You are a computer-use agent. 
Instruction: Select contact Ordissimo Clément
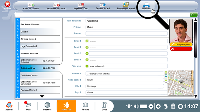click(40, 75)
